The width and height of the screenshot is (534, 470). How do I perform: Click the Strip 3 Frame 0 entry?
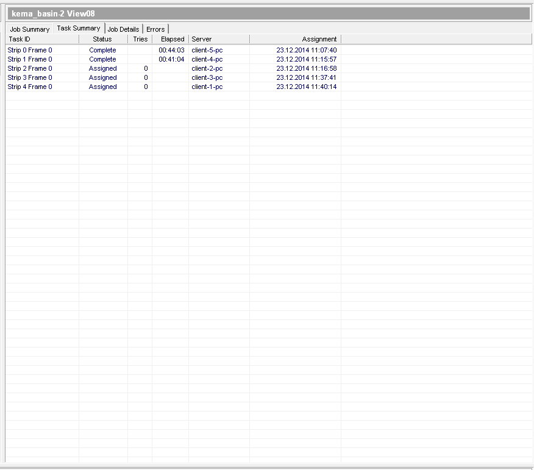(30, 77)
